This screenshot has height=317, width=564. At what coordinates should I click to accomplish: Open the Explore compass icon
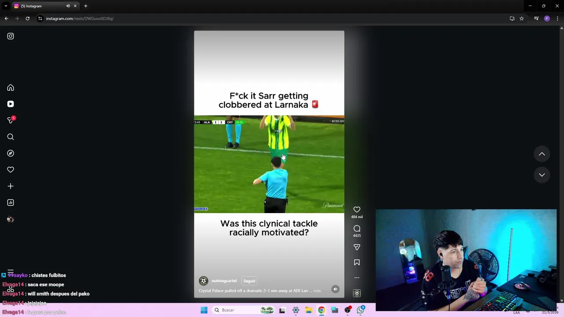[x=11, y=153]
